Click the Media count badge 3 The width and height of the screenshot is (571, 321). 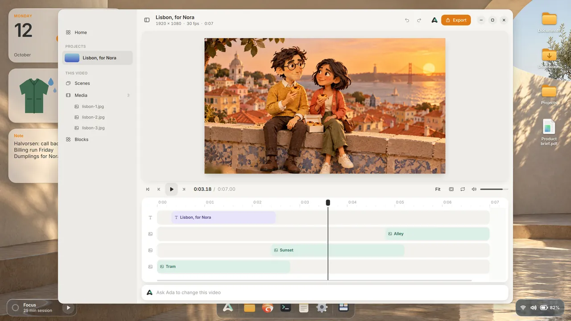pyautogui.click(x=128, y=95)
